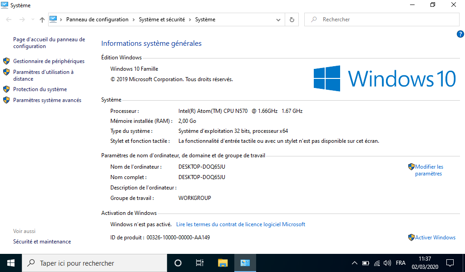
Task: Click shield icon beside Modifier les paramètres
Action: pos(411,167)
